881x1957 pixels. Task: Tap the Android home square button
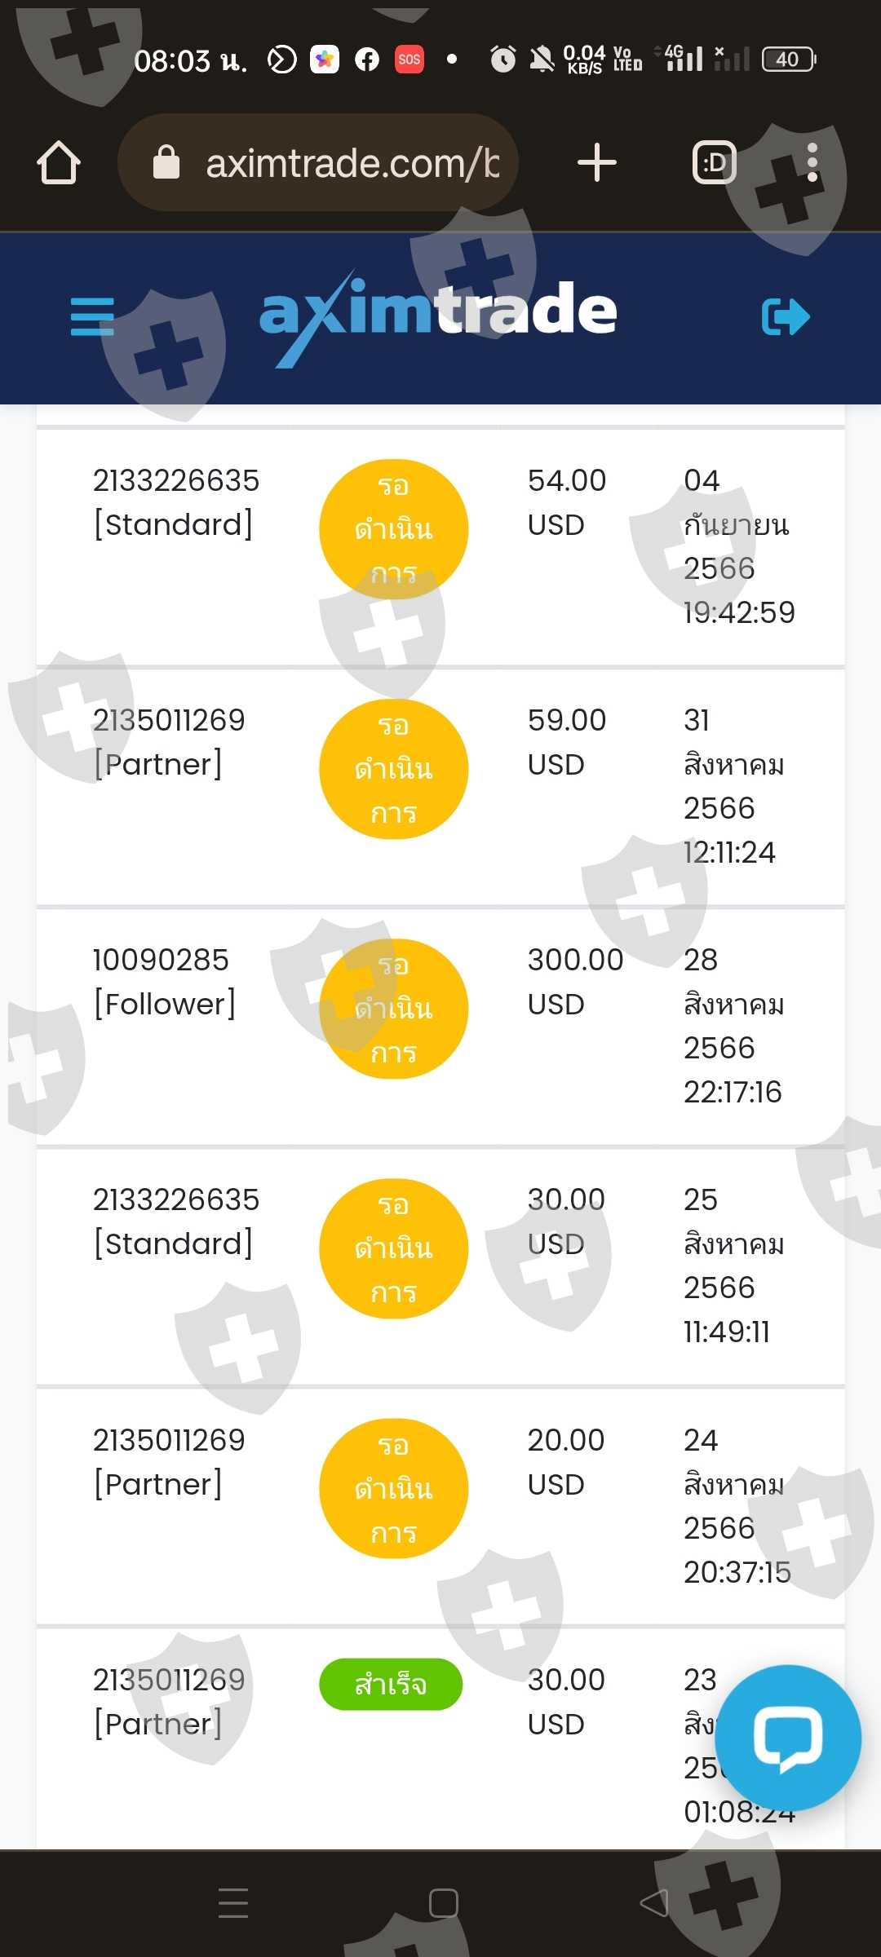(443, 1902)
